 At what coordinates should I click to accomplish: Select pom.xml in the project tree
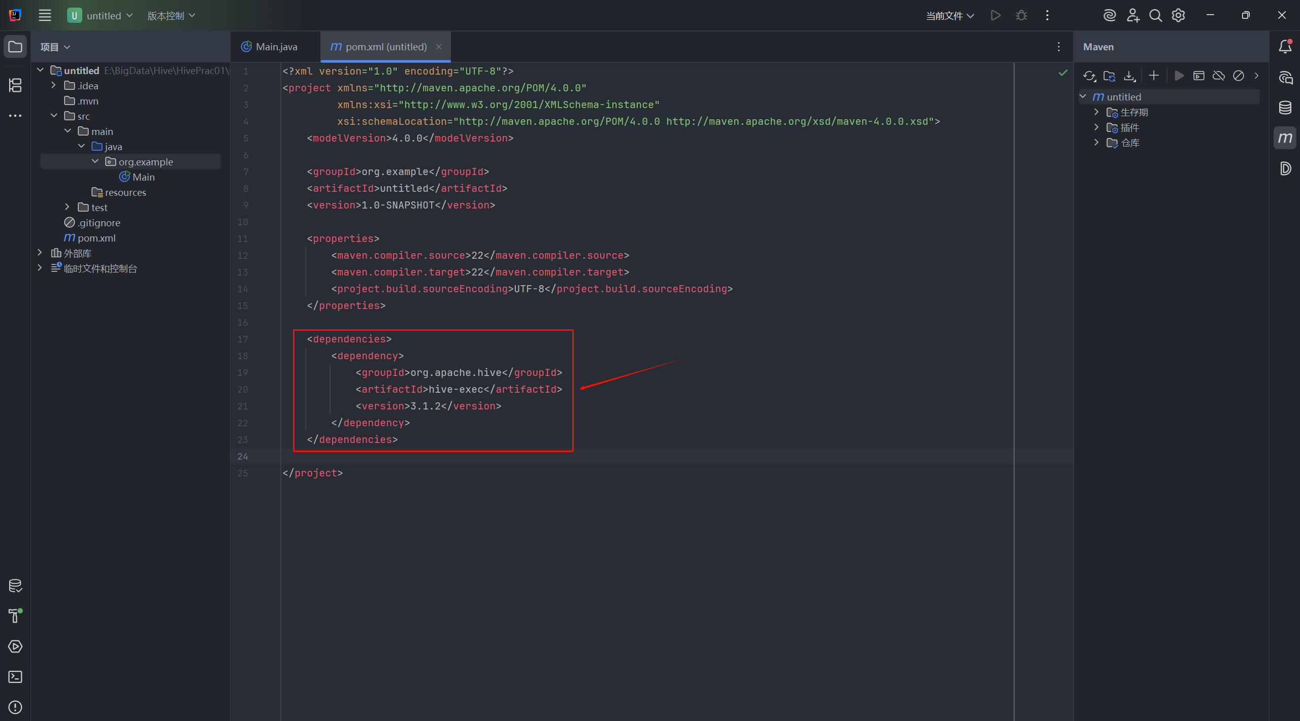point(96,238)
